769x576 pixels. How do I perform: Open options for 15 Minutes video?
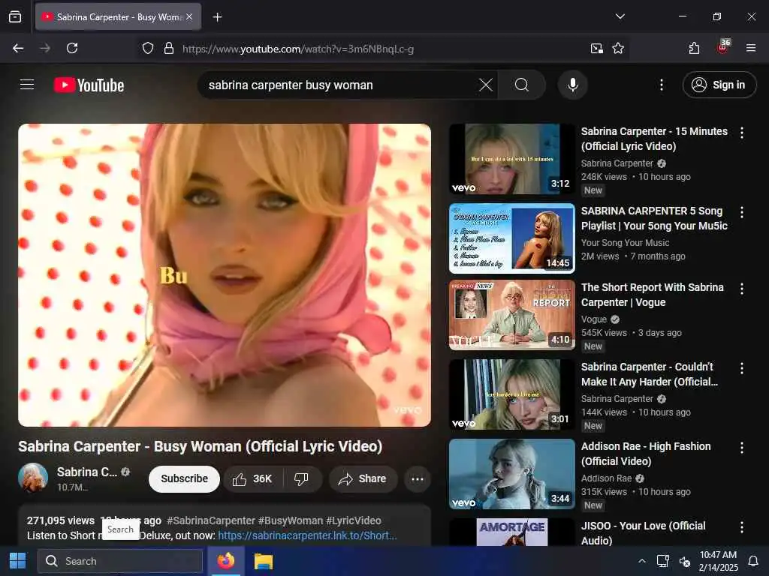click(741, 132)
